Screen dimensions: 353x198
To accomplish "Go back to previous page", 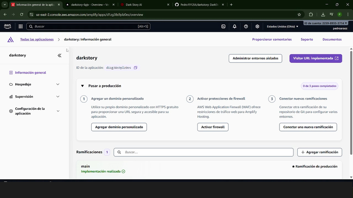I will tap(5, 14).
